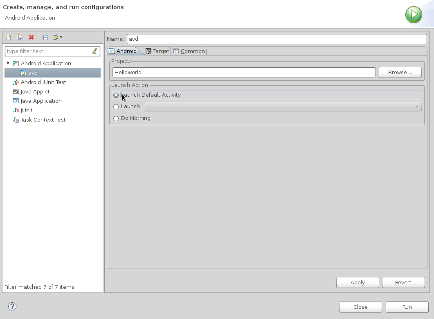This screenshot has height=319, width=434.
Task: Focus the Name input field
Action: 277,39
